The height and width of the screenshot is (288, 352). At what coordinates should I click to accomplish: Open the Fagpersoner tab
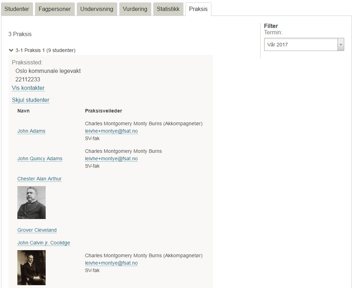[x=55, y=9]
